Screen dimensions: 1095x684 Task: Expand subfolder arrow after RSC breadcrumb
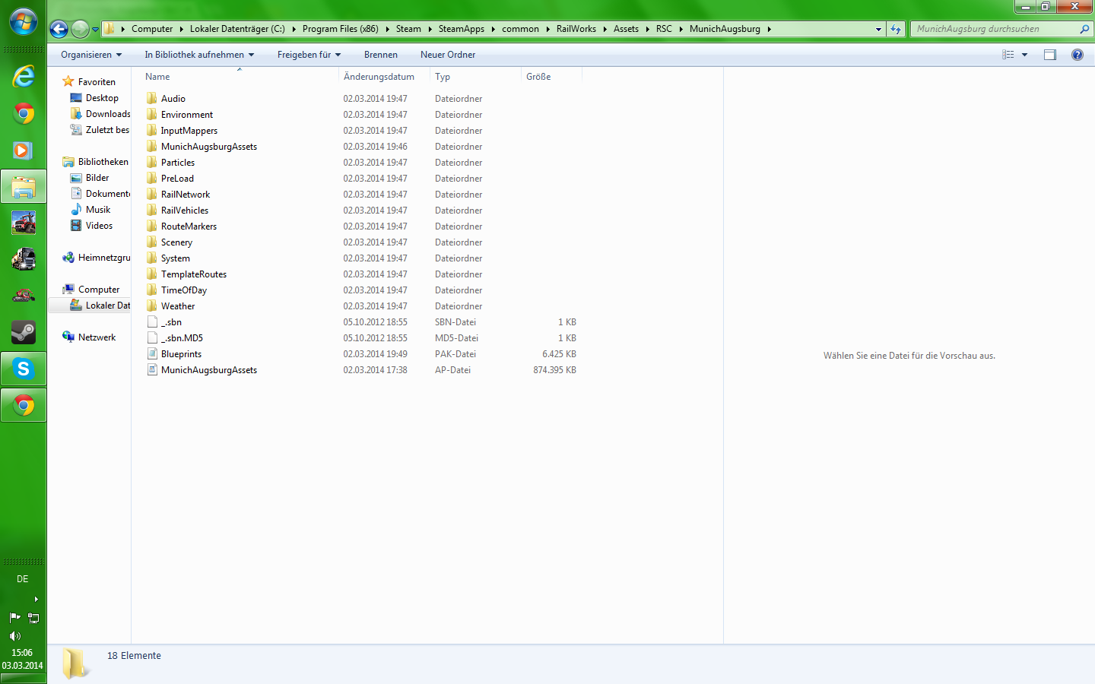pos(681,29)
